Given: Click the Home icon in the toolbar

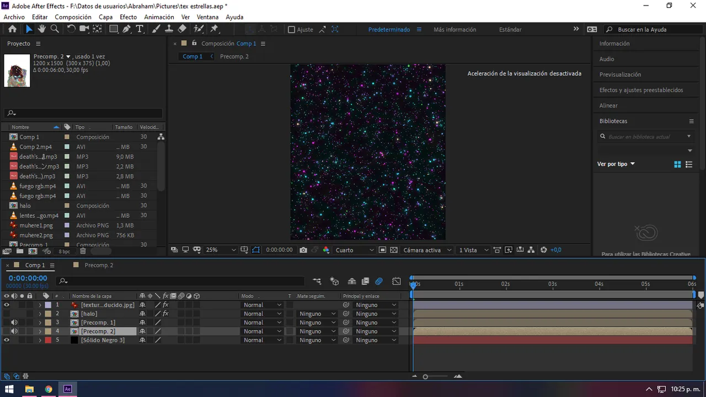Looking at the screenshot, I should tap(12, 29).
